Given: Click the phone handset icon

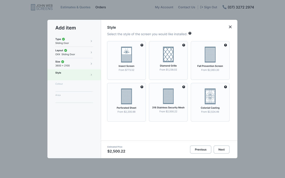Looking at the screenshot, I should point(224,7).
